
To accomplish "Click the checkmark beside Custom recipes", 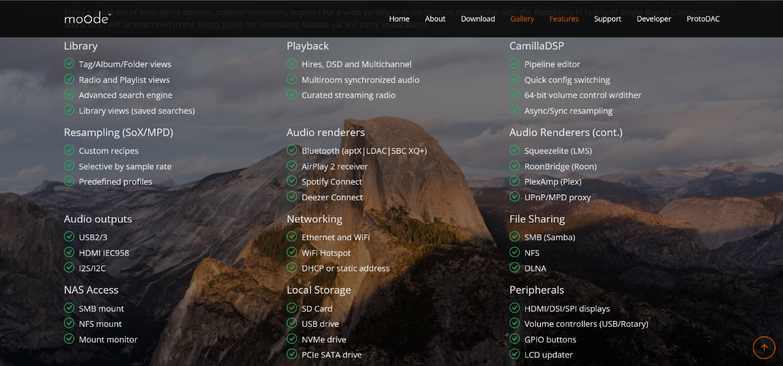I will click(69, 150).
